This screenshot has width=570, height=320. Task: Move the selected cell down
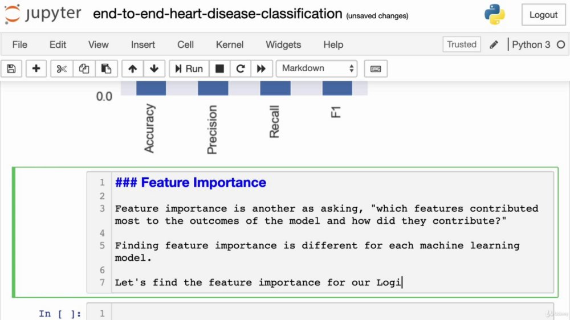[154, 69]
